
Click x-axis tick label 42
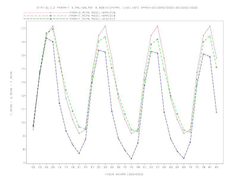point(125,167)
